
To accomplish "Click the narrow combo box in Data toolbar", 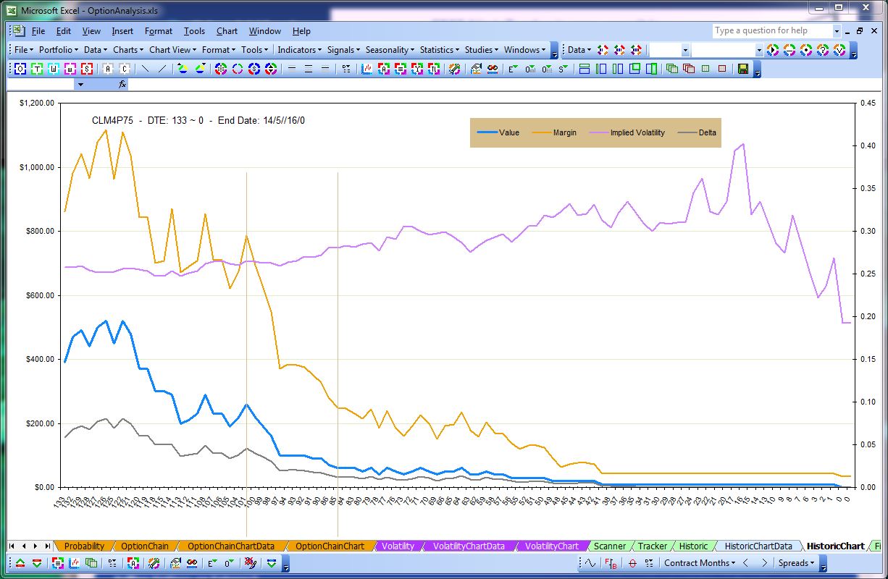I will pyautogui.click(x=669, y=50).
